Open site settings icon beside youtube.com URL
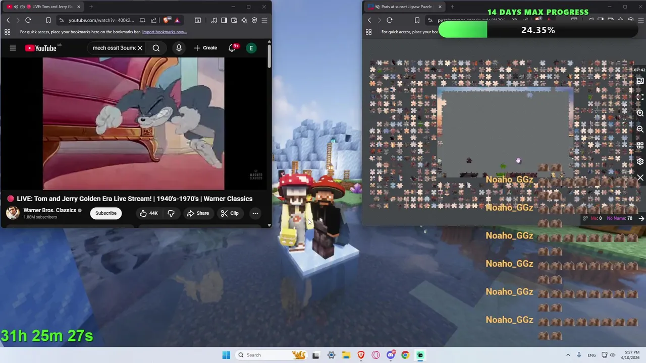 [x=61, y=20]
